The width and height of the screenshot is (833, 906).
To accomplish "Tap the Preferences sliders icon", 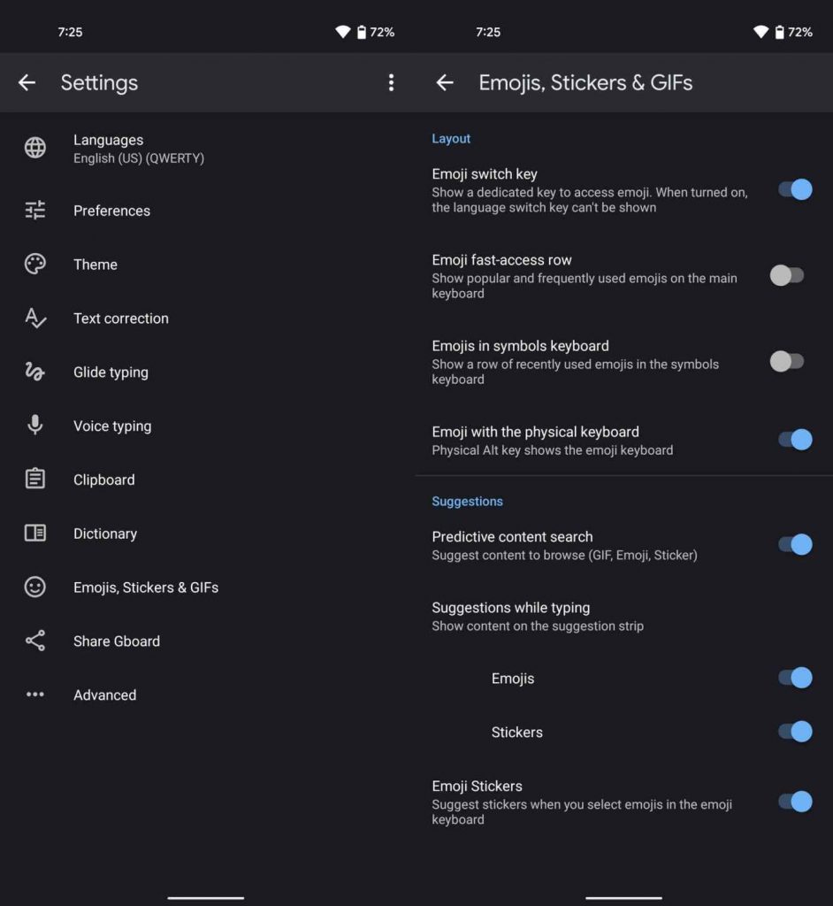I will pyautogui.click(x=35, y=211).
